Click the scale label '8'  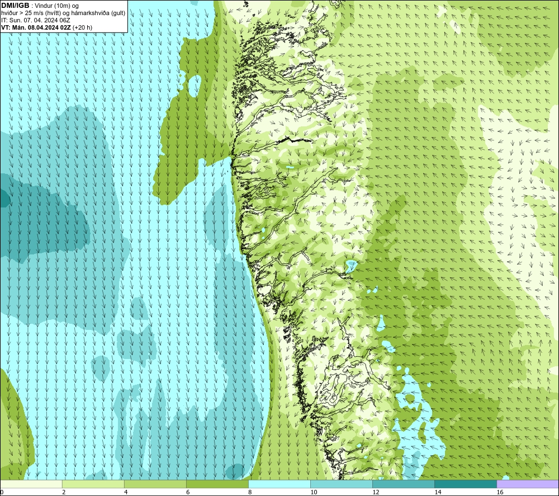(249, 493)
